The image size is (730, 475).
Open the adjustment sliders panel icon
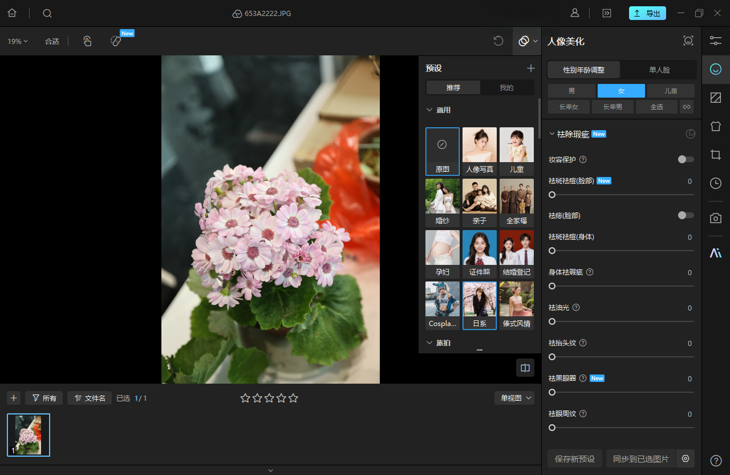tap(715, 41)
